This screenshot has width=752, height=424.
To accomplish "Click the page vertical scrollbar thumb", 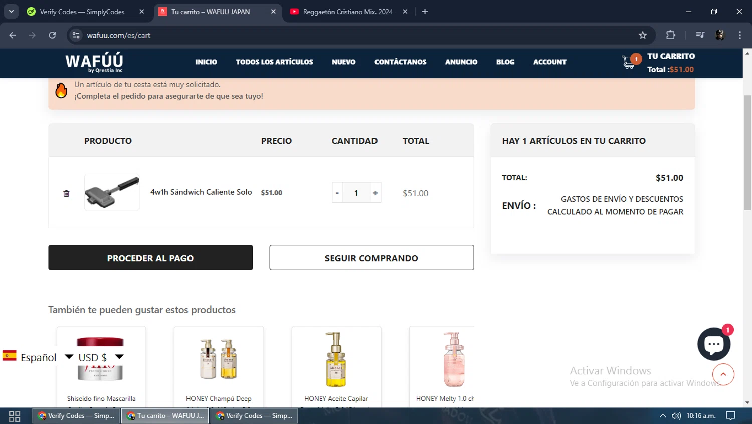I will click(x=747, y=153).
